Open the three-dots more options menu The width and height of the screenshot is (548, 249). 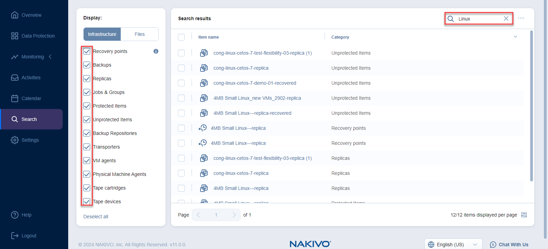pyautogui.click(x=521, y=18)
